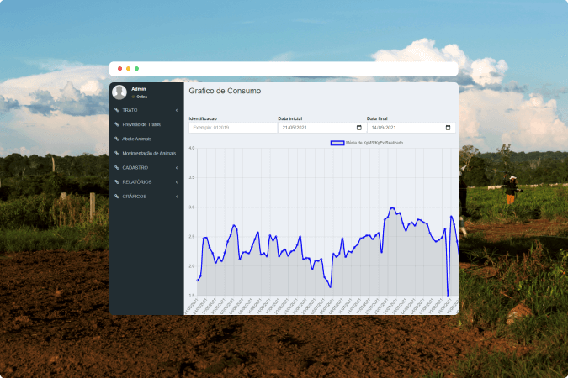Screen dimensions: 568x378
Task: Click the link icon beside CADASTRO
Action: (117, 167)
